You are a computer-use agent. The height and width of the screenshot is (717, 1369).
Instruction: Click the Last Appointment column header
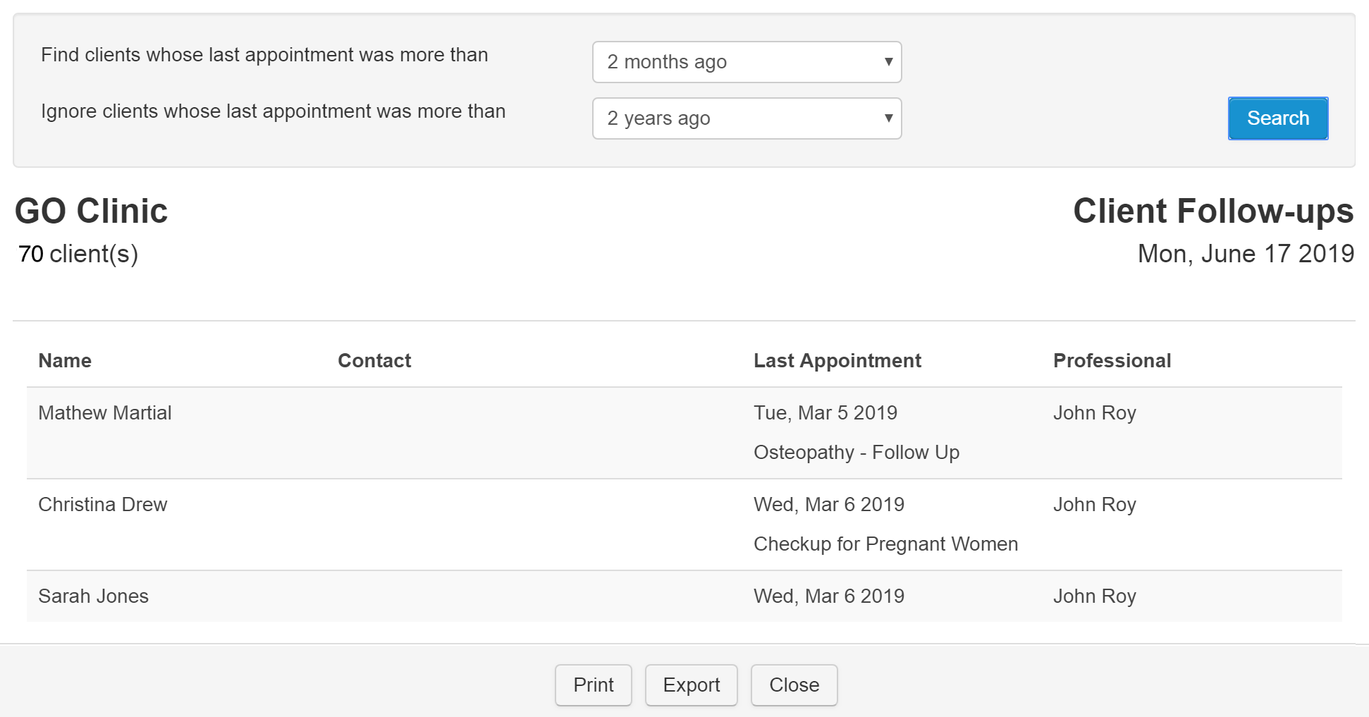837,361
